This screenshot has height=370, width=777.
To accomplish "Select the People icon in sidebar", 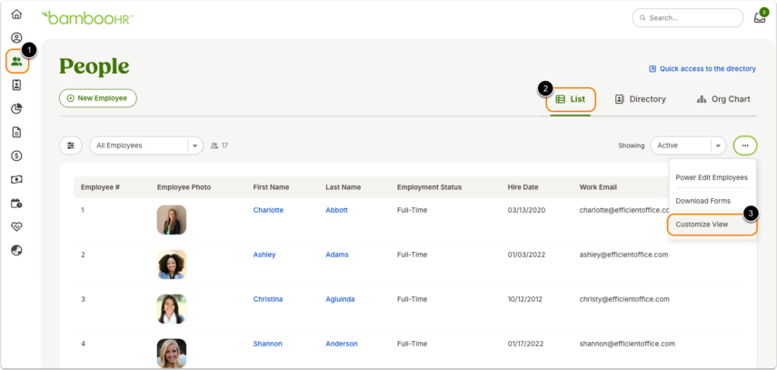I will coord(17,62).
